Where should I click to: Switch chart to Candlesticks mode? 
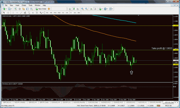pos(74,9)
